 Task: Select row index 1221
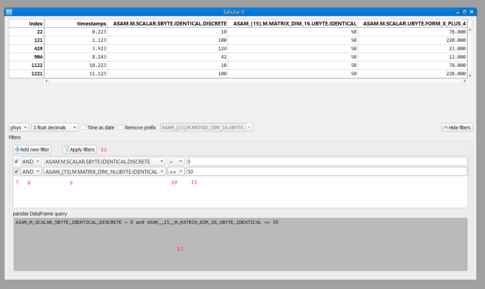pyautogui.click(x=27, y=74)
